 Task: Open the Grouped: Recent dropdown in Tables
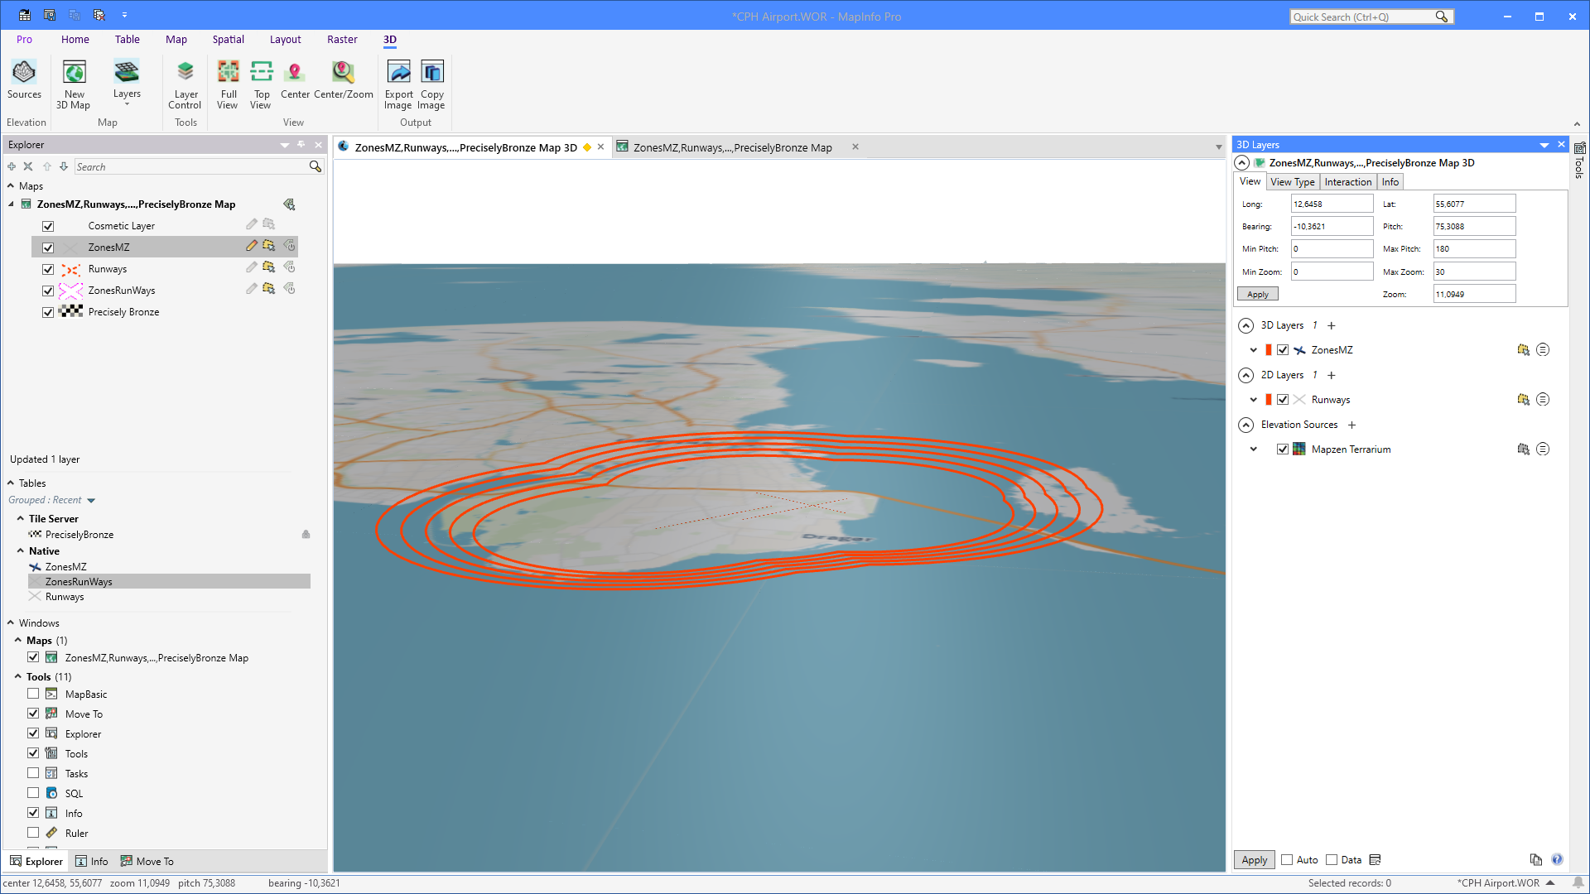(x=91, y=500)
